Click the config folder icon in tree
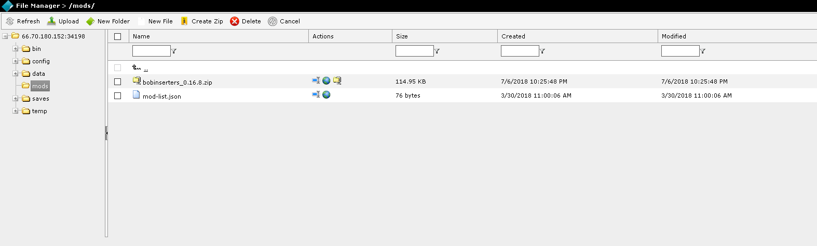 (x=26, y=61)
